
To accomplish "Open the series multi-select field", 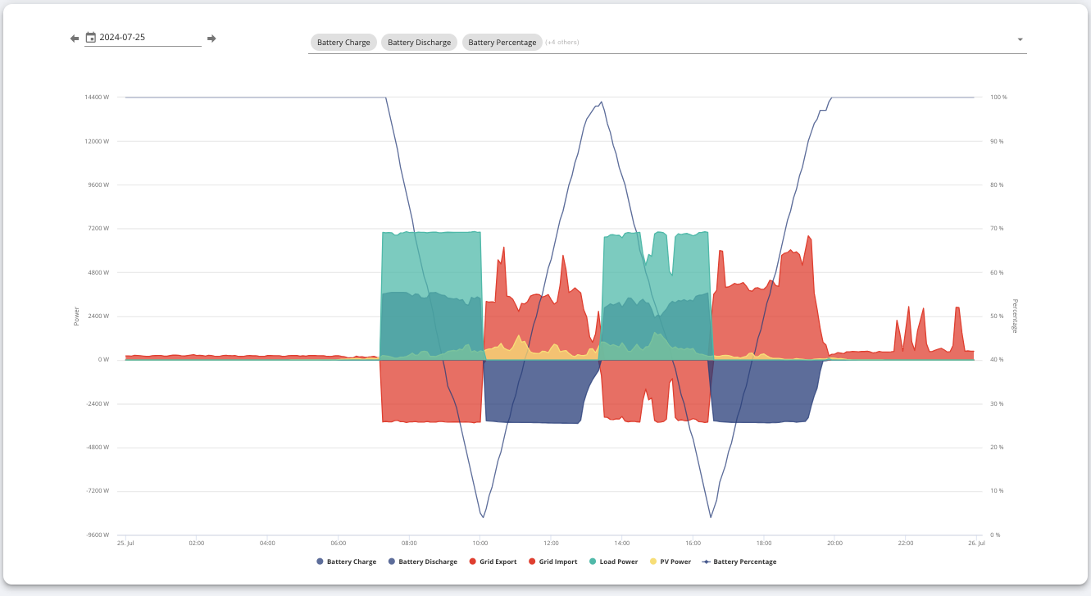I will (x=667, y=42).
